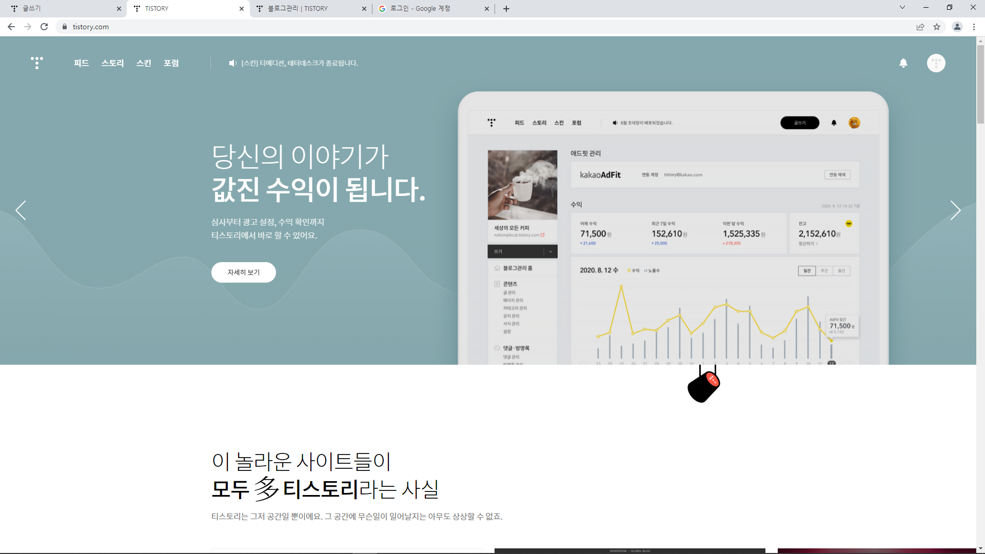Open Chrome profile account button
This screenshot has height=554, width=985.
tap(957, 27)
